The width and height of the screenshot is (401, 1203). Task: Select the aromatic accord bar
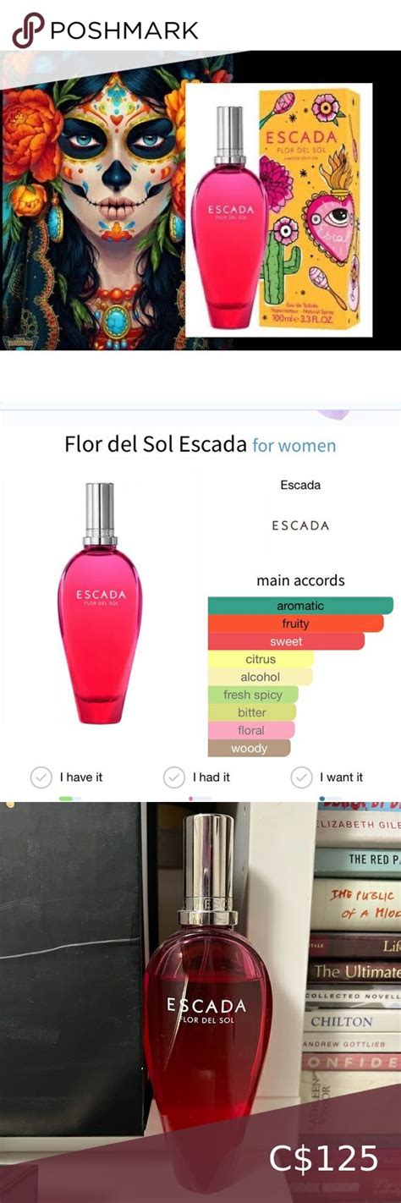(x=300, y=606)
